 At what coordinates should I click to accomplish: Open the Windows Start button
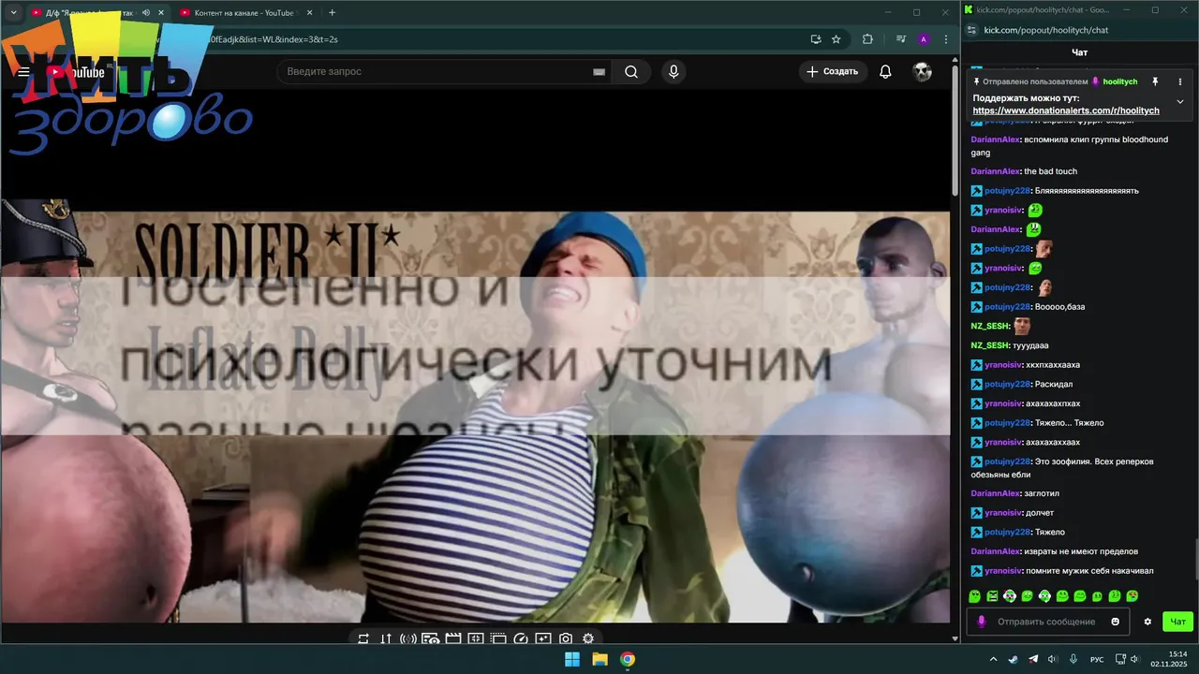point(571,659)
